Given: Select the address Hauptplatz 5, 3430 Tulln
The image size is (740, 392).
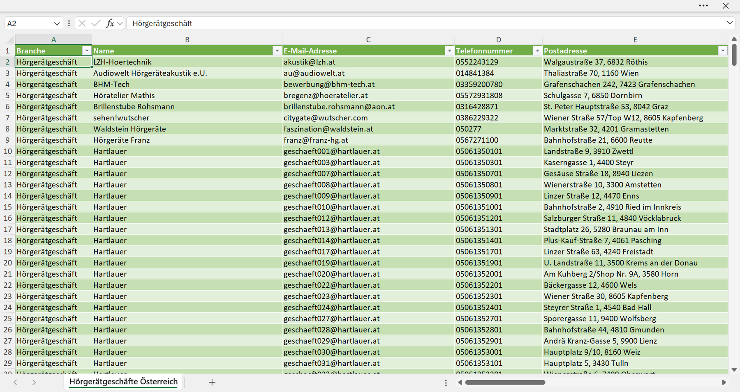Looking at the screenshot, I should [x=635, y=363].
